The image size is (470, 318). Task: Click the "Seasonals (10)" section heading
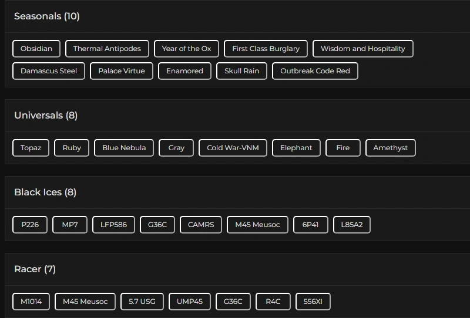(47, 16)
